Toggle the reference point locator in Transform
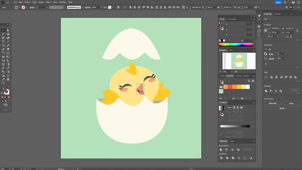 tap(266, 30)
